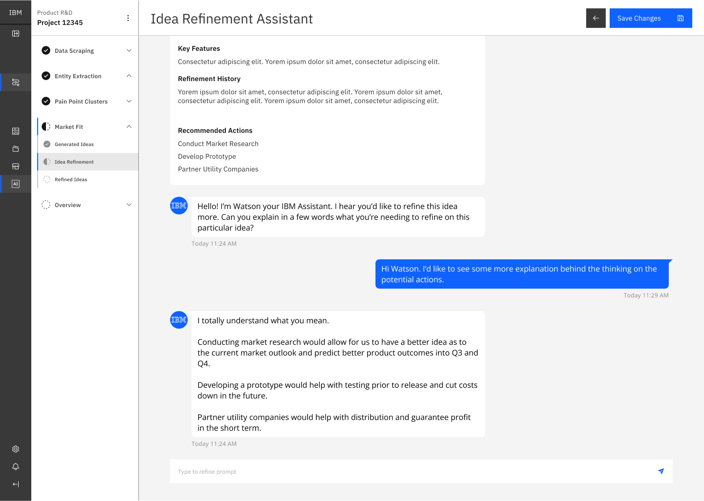Collapse the Market Fit section

(x=129, y=126)
